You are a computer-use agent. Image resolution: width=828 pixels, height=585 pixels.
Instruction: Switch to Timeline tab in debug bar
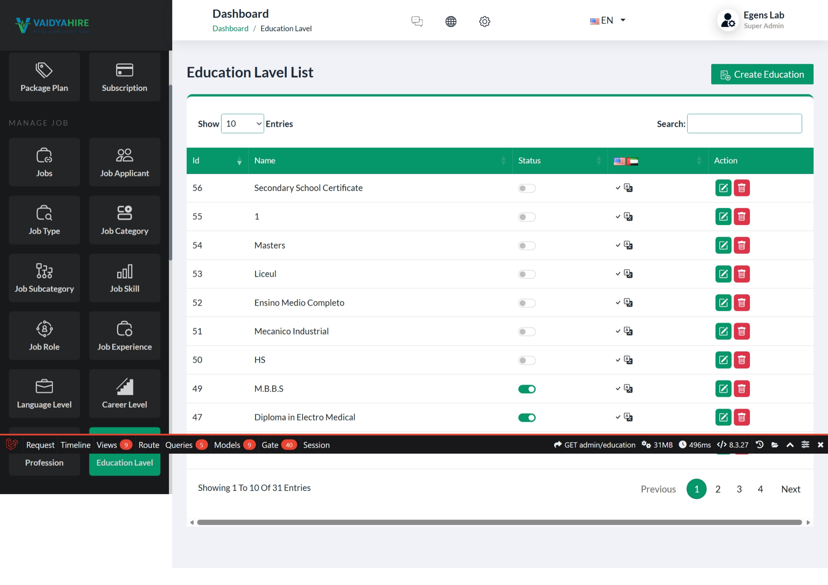(75, 445)
